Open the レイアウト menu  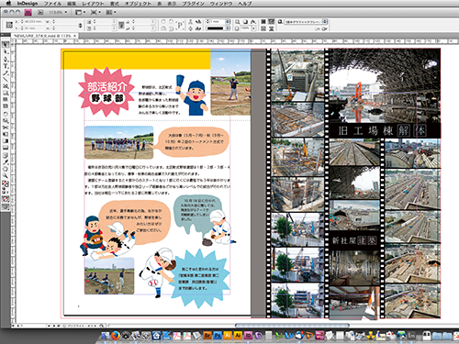[x=93, y=4]
